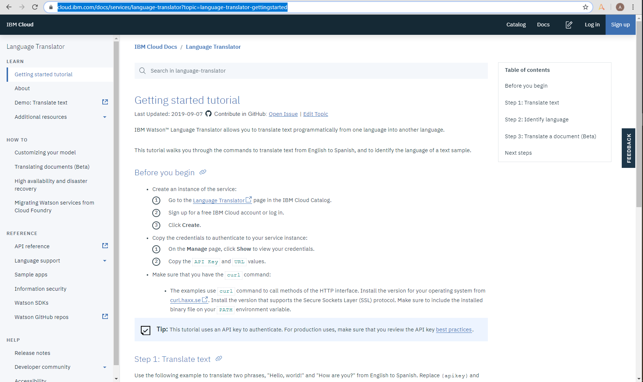Click the sidebar scrollbar up arrow
Viewport: 643px width, 382px height.
coord(116,38)
